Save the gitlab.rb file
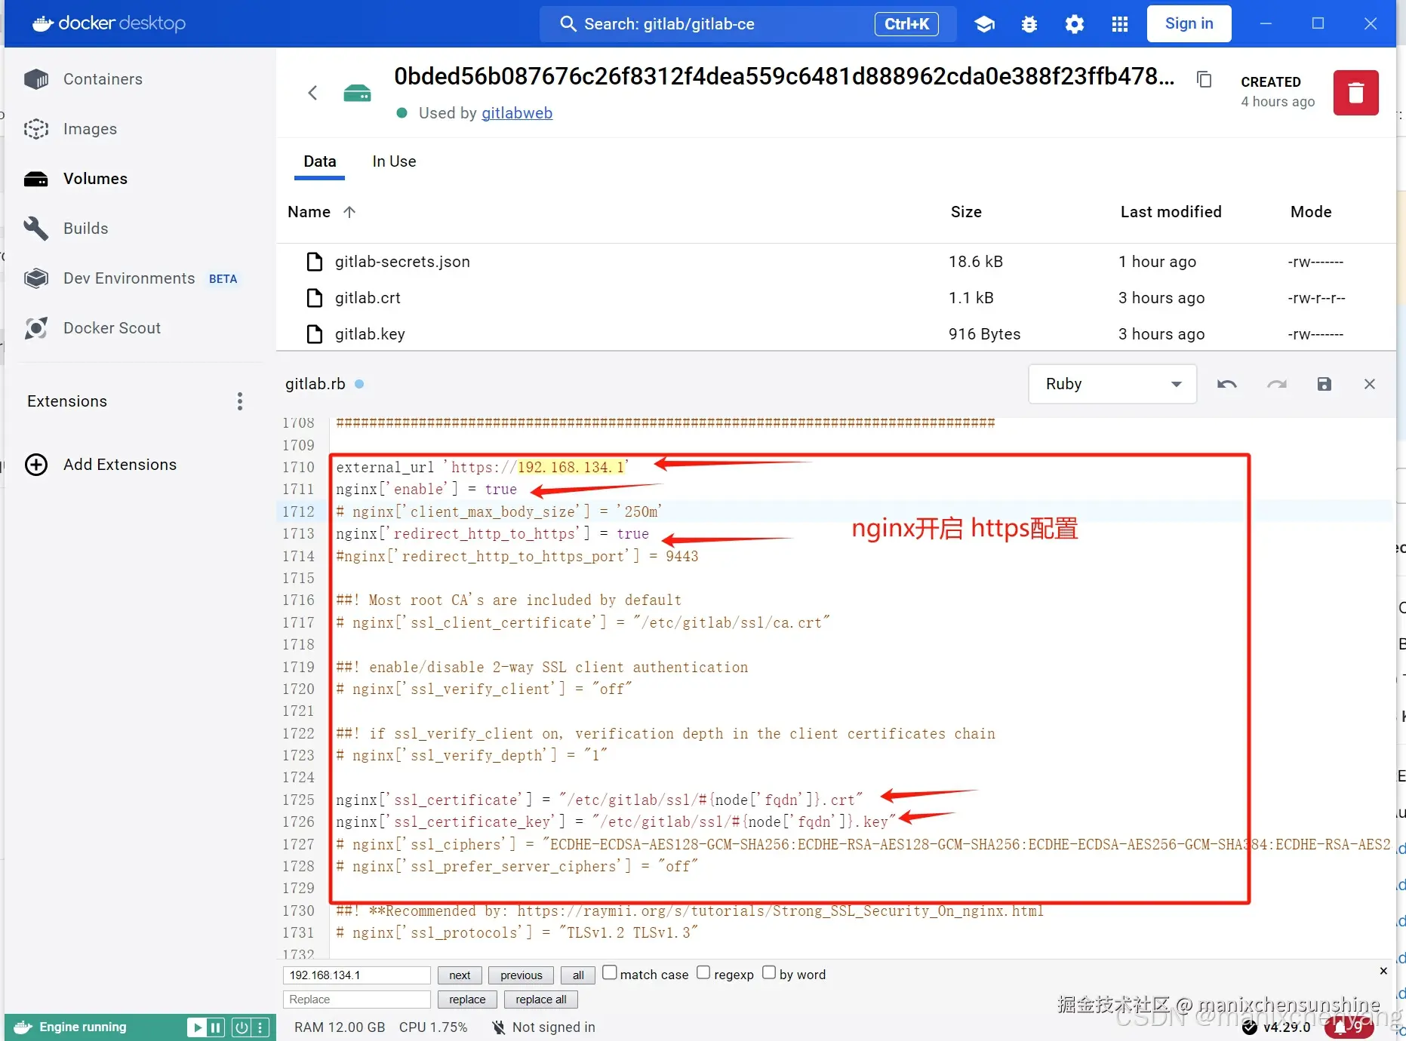 point(1324,384)
